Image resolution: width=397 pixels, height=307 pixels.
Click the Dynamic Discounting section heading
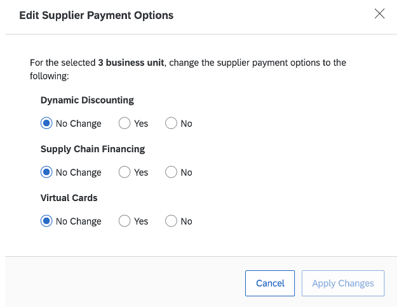[x=87, y=100]
